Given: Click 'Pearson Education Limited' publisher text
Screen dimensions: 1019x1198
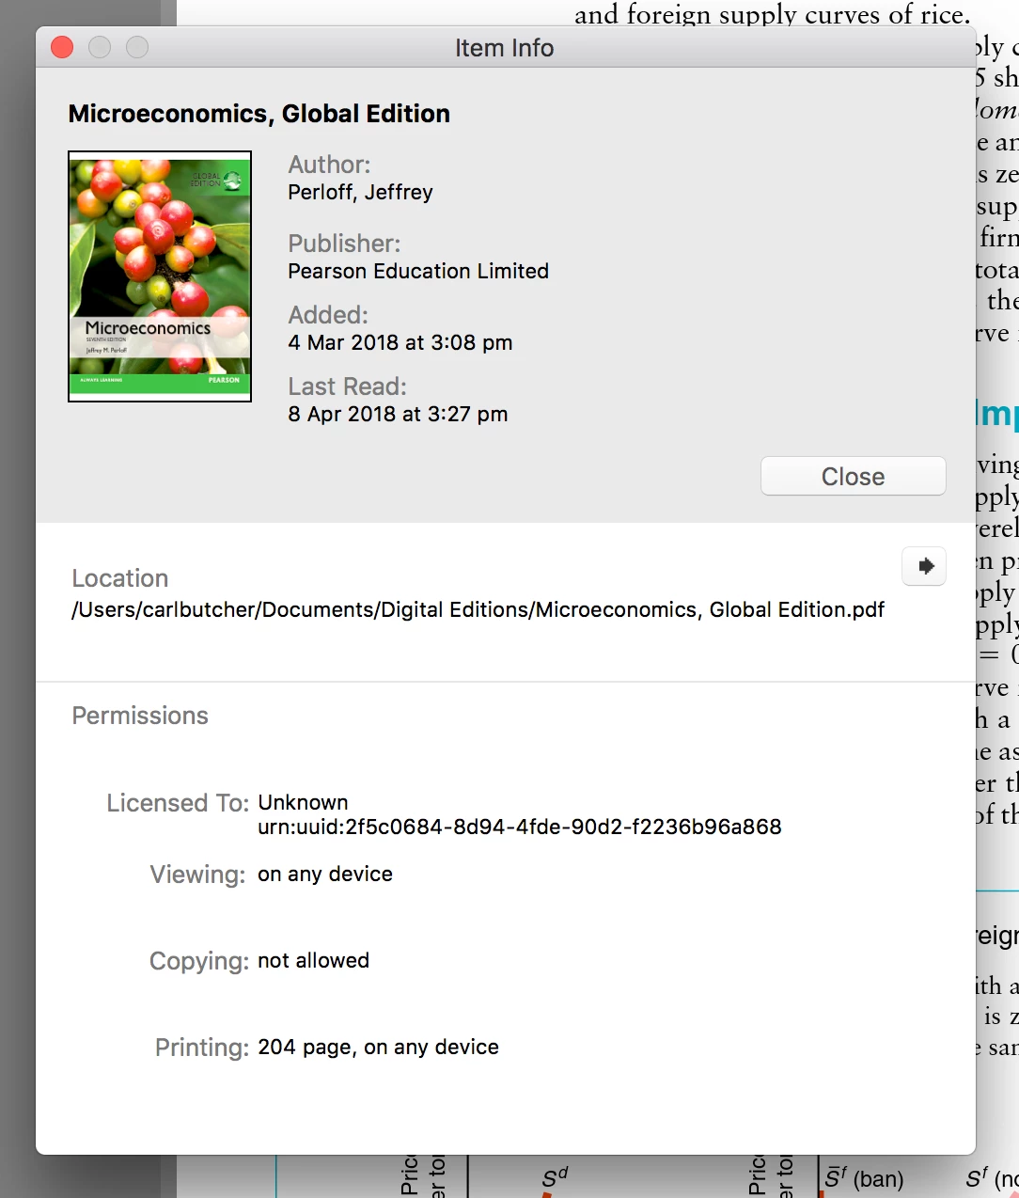Looking at the screenshot, I should click(418, 271).
